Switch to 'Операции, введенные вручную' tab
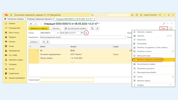This screenshot has height=100, width=178. tap(39, 19)
